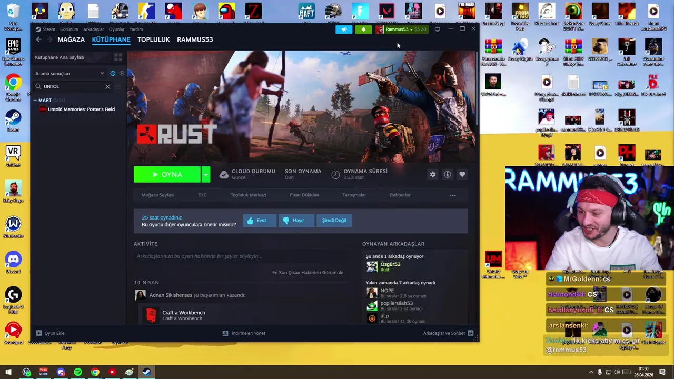Open Spotify from the taskbar
This screenshot has height=379, width=674.
point(78,372)
